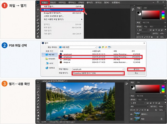Select Zoom tool in step 3 toolbar

[x=38, y=121]
